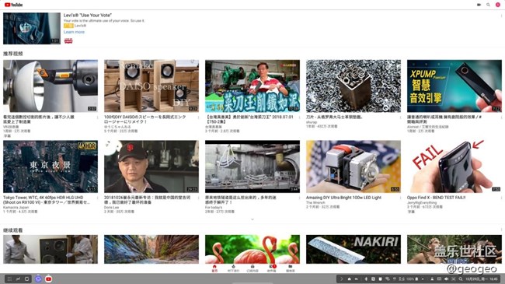505x284 pixels.
Task: Play the flamingos video thumbnail
Action: [252, 249]
